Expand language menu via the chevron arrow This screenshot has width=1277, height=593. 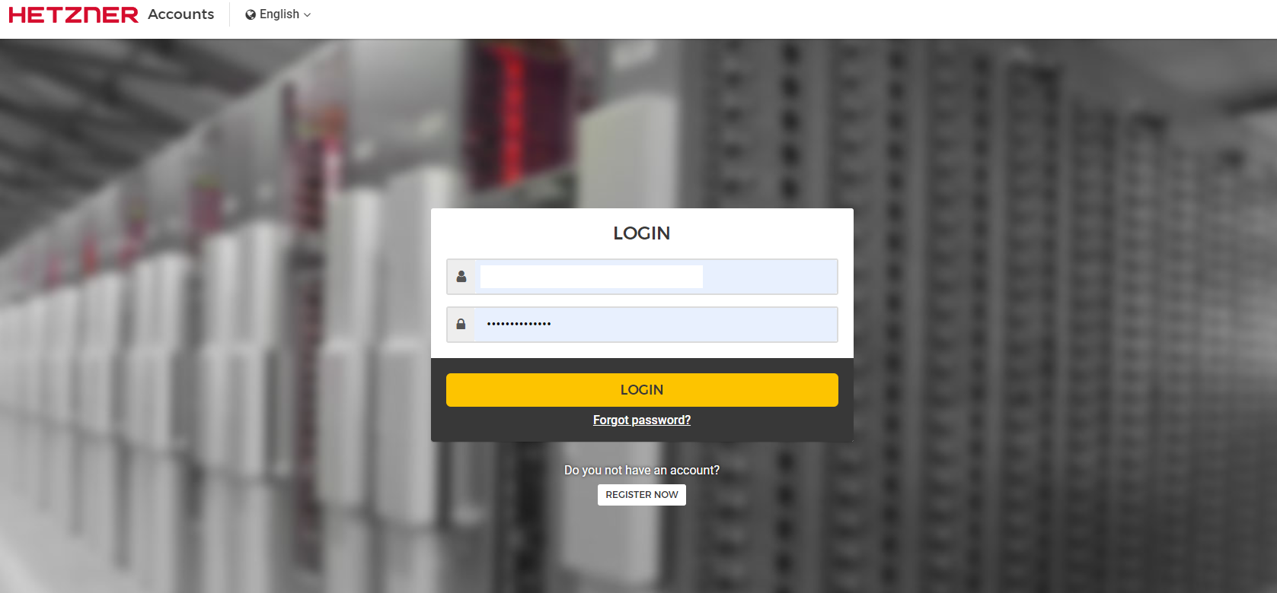coord(308,15)
